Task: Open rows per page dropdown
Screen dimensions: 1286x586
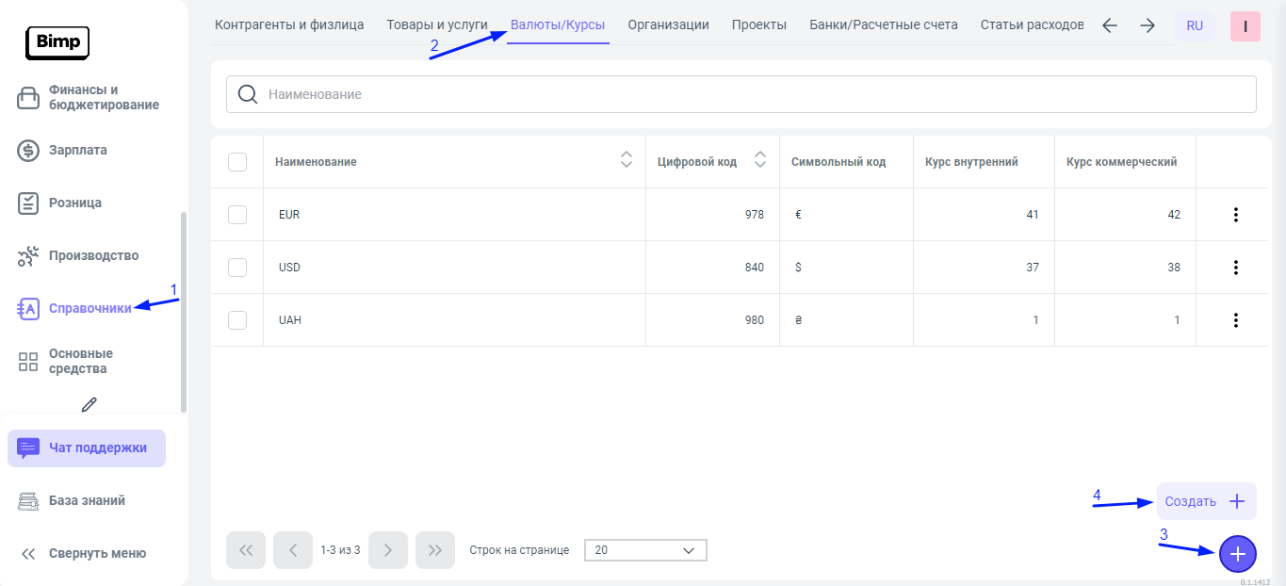Action: (645, 550)
